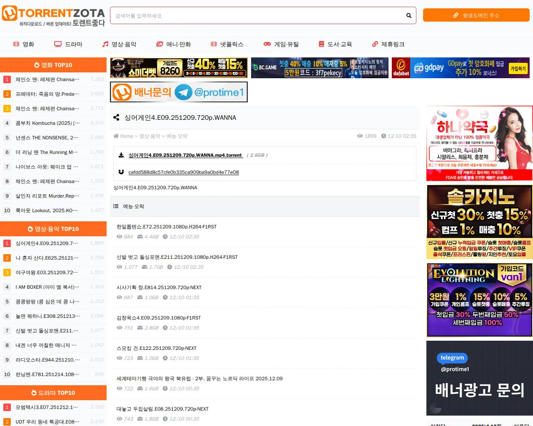Open 콩콩팡팡 in 영상·음악 TOP10
The height and width of the screenshot is (426, 533).
click(47, 302)
